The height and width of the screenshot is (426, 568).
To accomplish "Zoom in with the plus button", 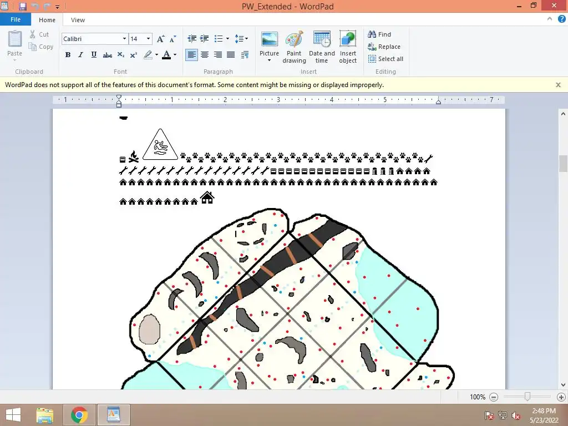I will [561, 397].
